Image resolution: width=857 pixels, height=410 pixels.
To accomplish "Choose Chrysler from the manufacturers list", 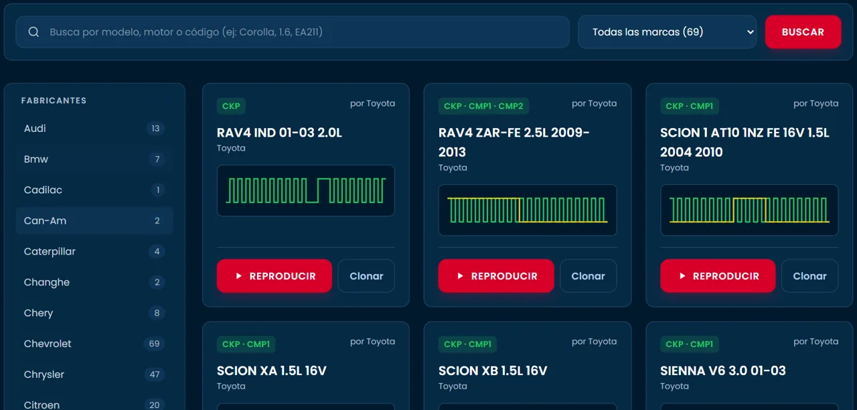I will coord(94,375).
